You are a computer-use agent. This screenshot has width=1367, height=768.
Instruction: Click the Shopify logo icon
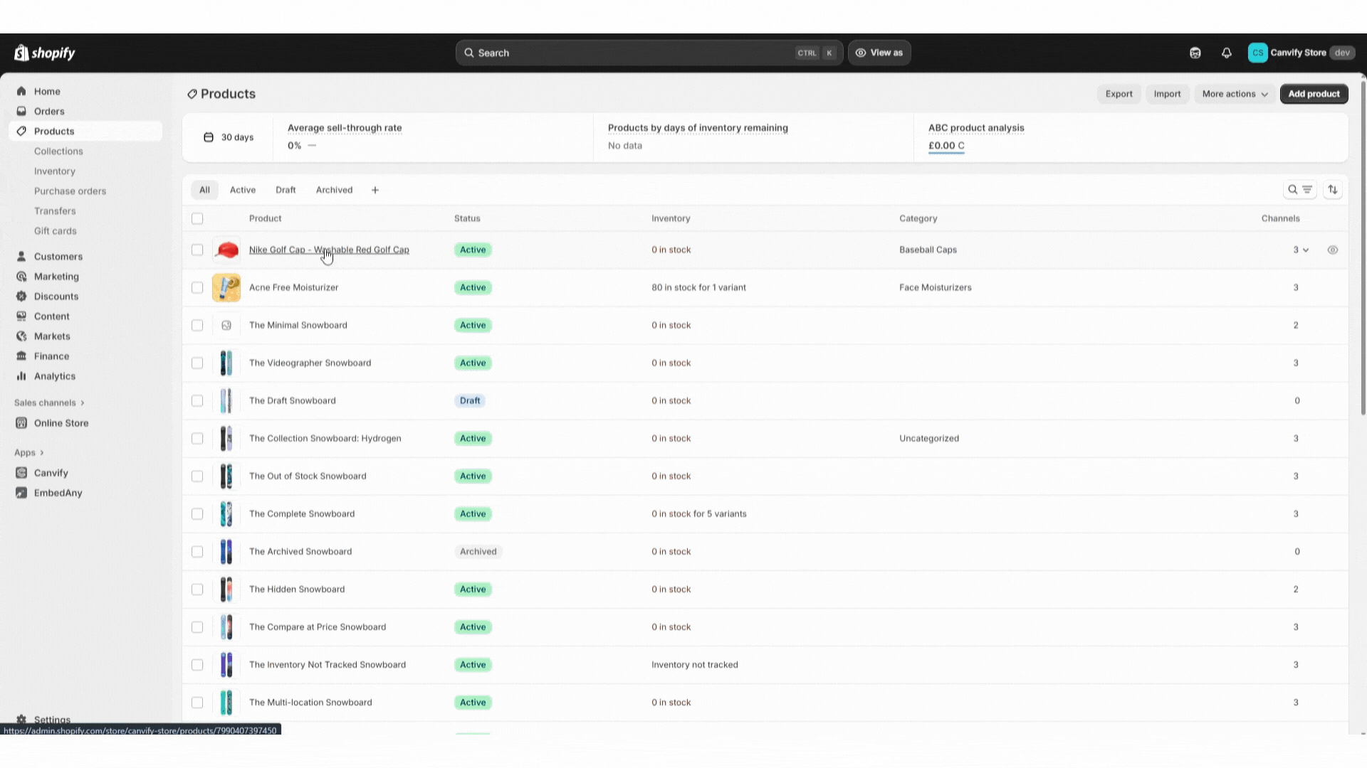[21, 53]
